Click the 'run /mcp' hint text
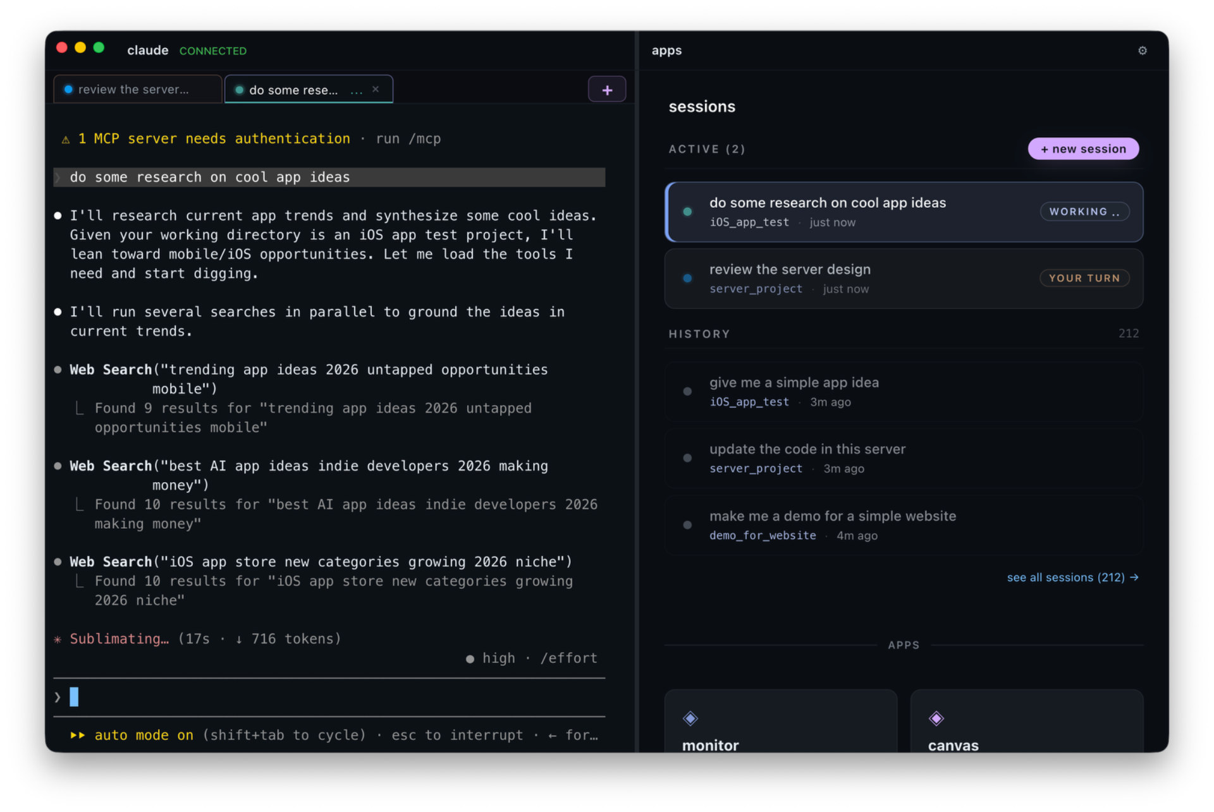 tap(408, 139)
